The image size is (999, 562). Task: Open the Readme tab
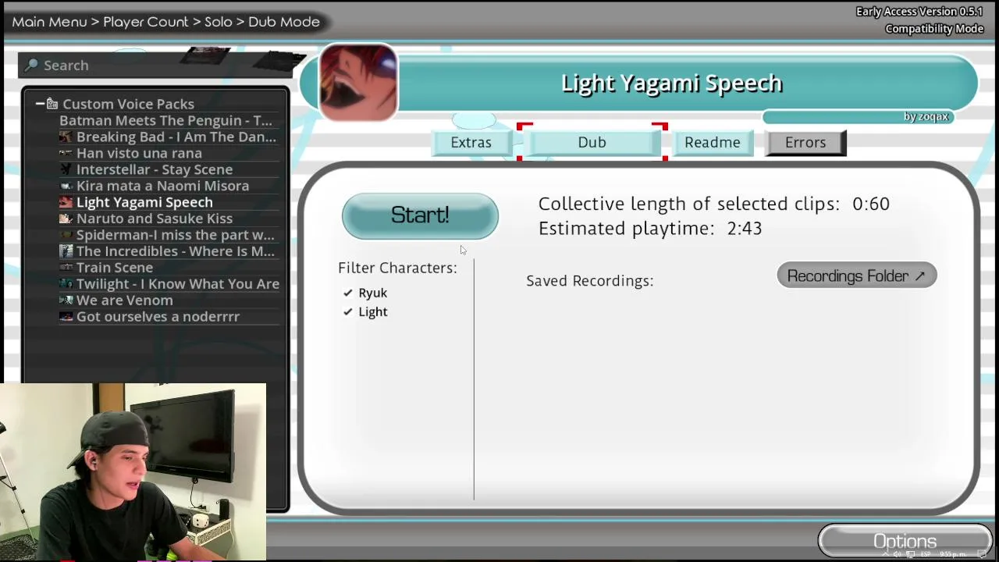pyautogui.click(x=713, y=143)
